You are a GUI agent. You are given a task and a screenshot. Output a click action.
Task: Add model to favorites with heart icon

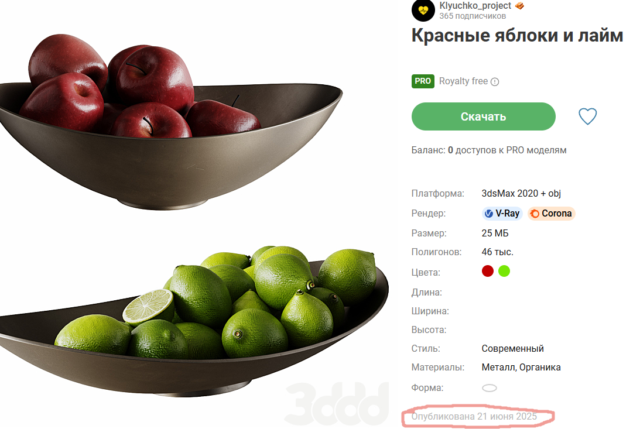587,116
